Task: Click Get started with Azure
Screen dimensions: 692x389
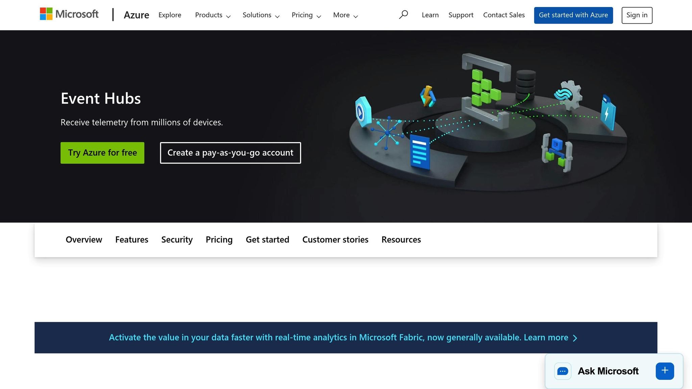Action: (x=573, y=15)
